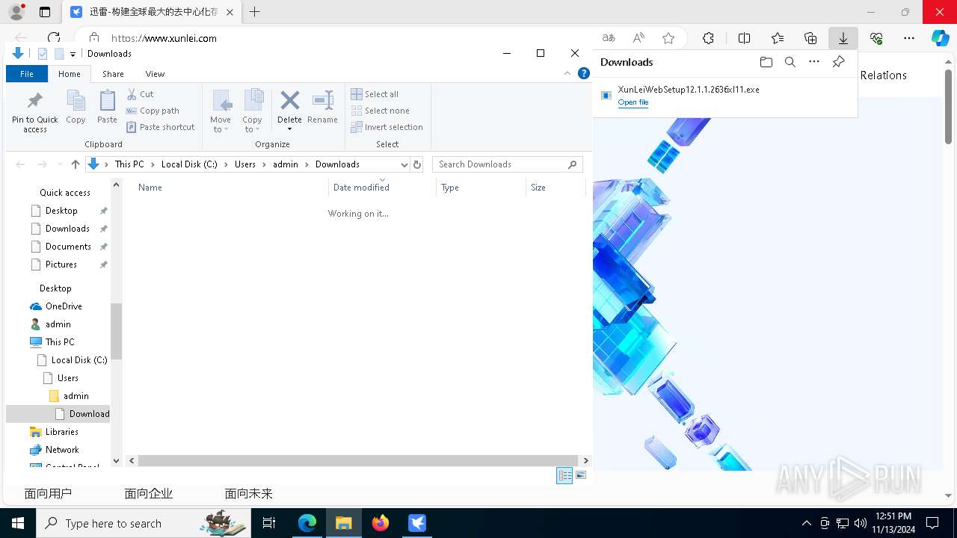Select Documents in Quick access

[68, 247]
